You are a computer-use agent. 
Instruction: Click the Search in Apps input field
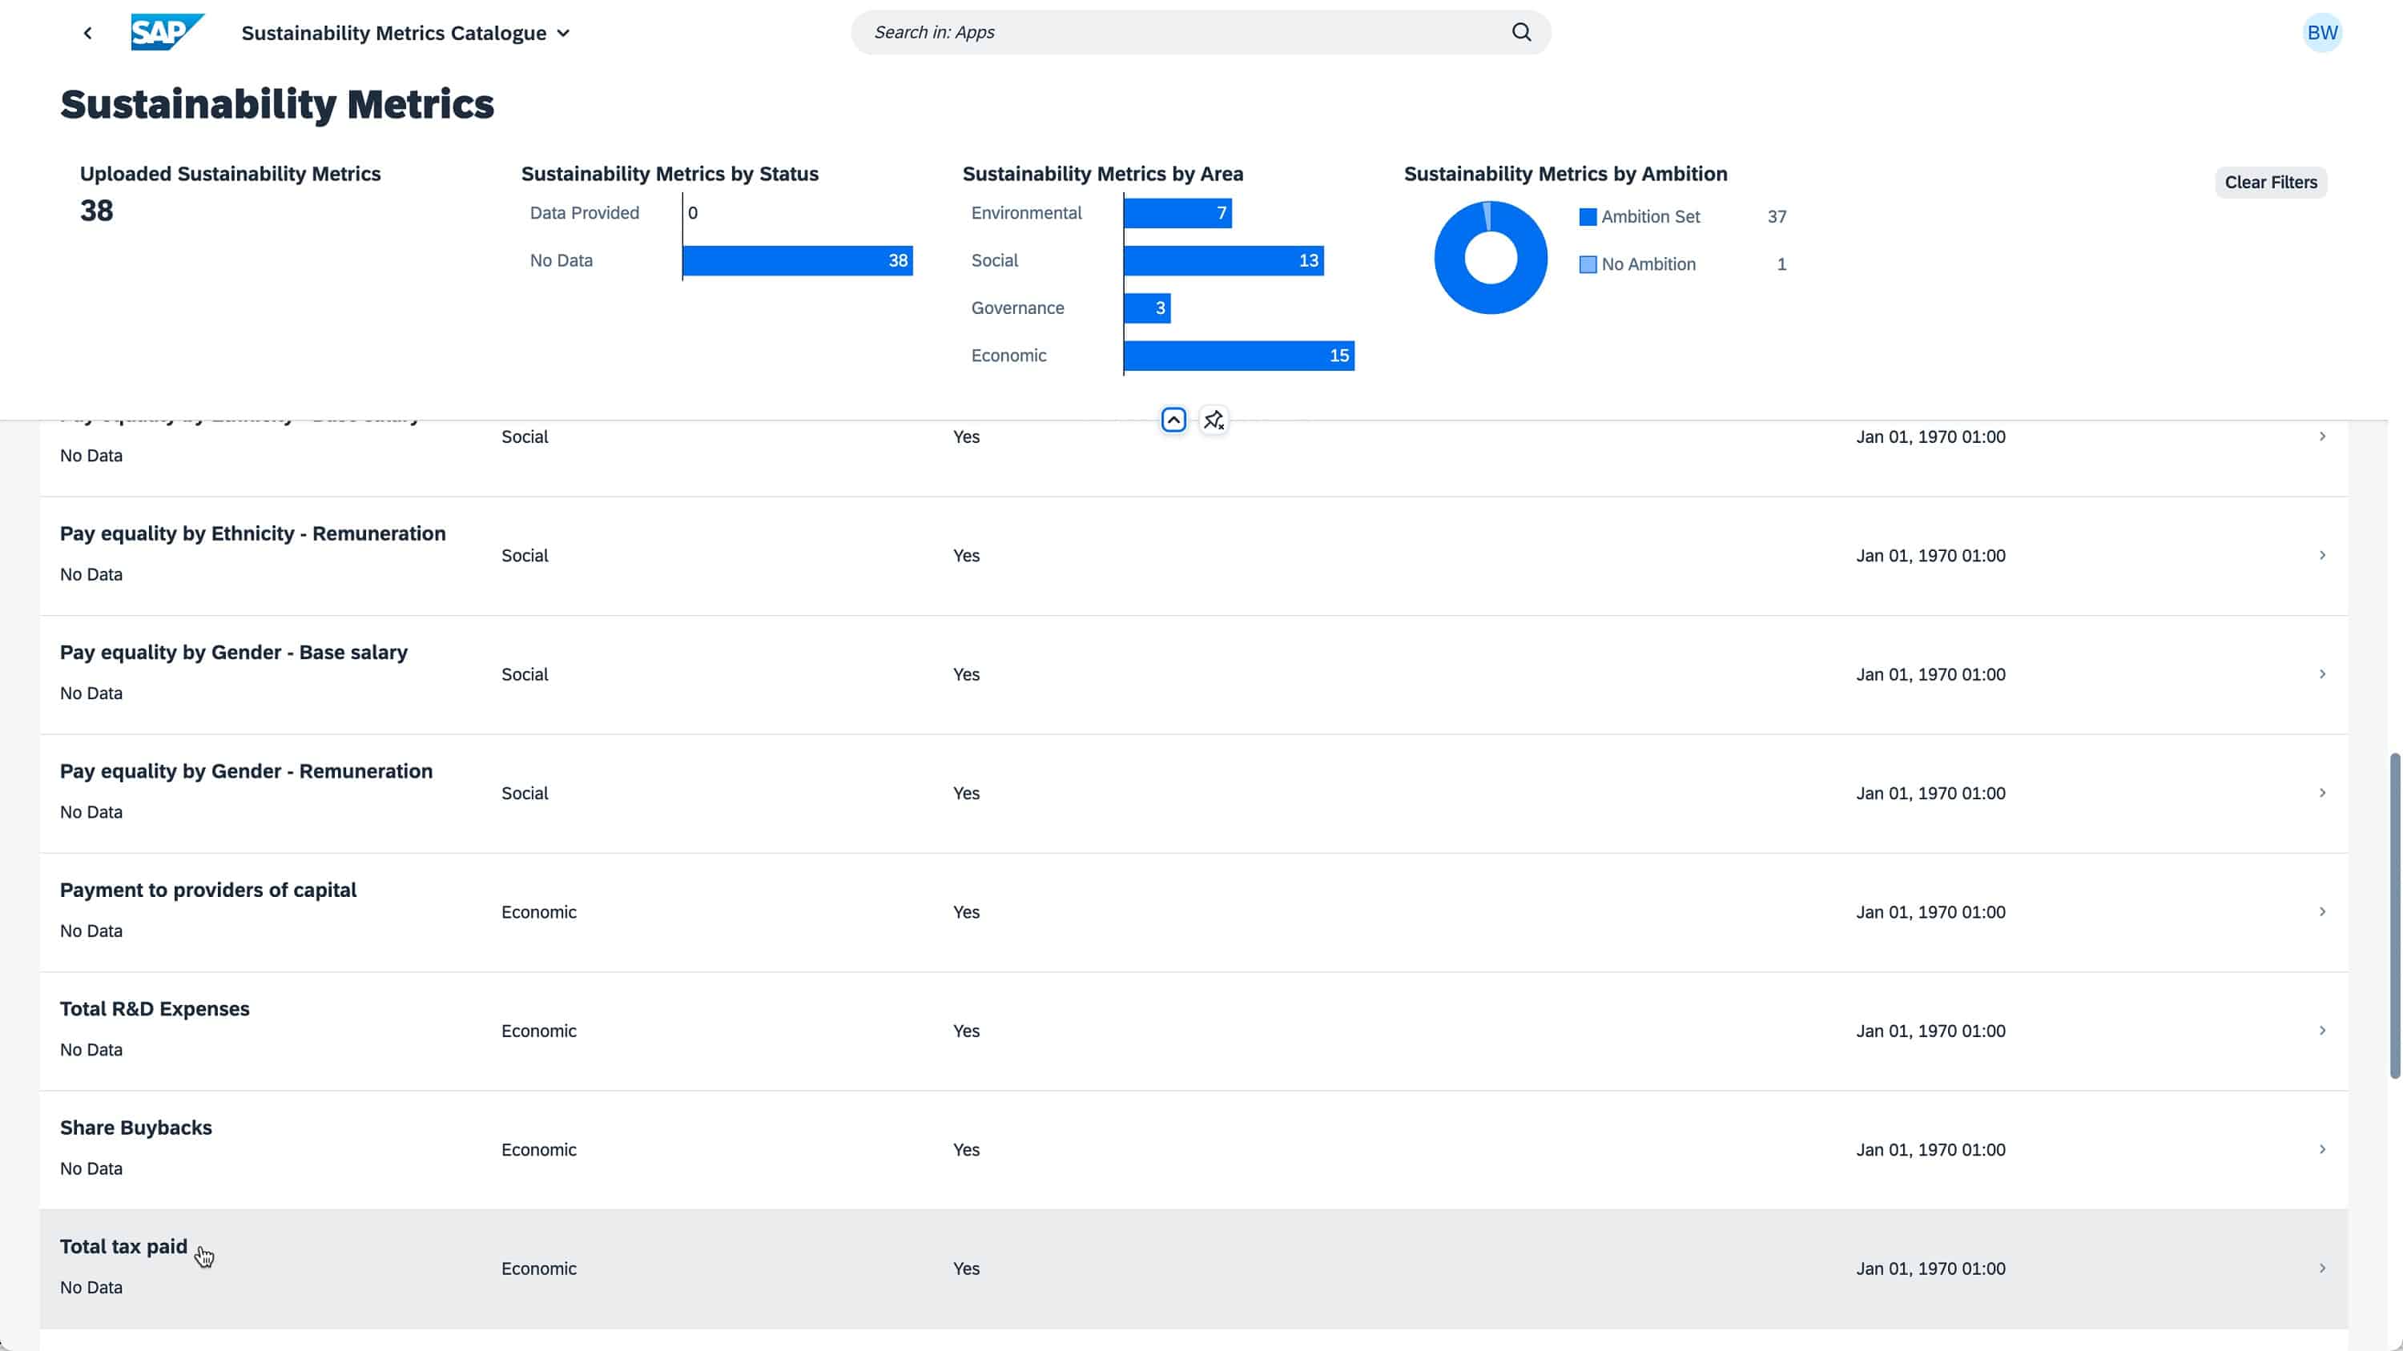(x=1201, y=31)
